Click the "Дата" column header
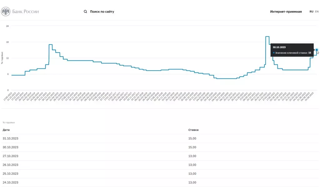 pos(6,129)
